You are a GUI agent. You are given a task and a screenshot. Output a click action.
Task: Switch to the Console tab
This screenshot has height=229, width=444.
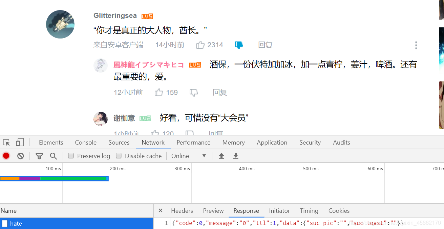(x=85, y=142)
